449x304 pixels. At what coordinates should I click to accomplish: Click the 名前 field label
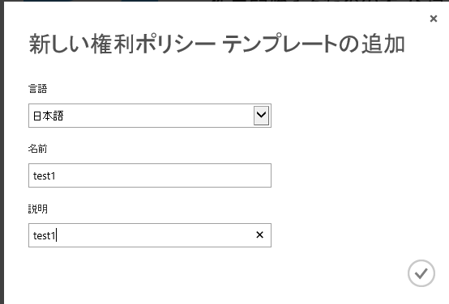[x=37, y=149]
